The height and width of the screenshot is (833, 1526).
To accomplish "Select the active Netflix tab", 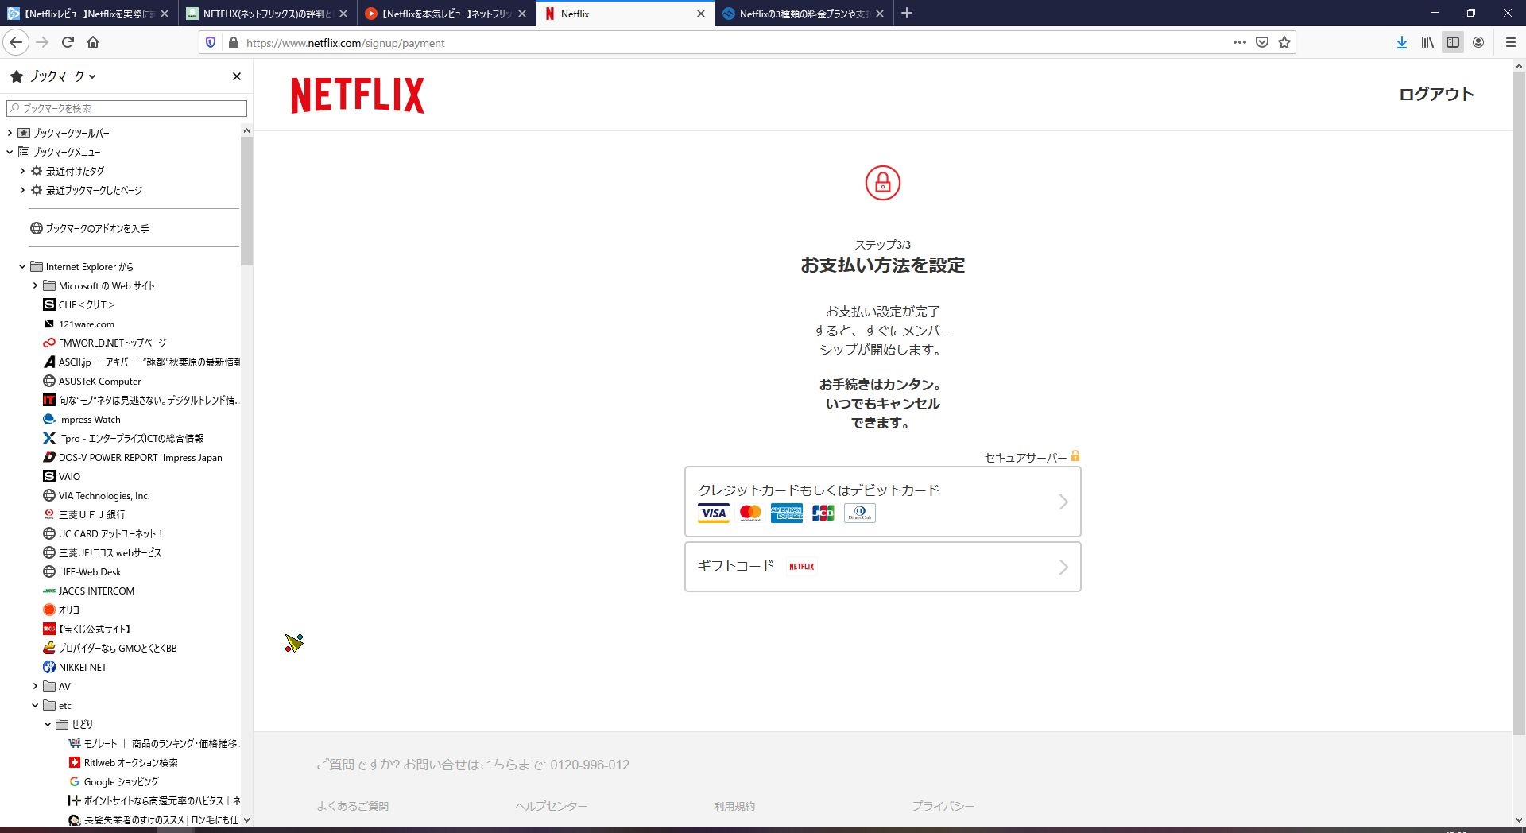I will tap(624, 14).
